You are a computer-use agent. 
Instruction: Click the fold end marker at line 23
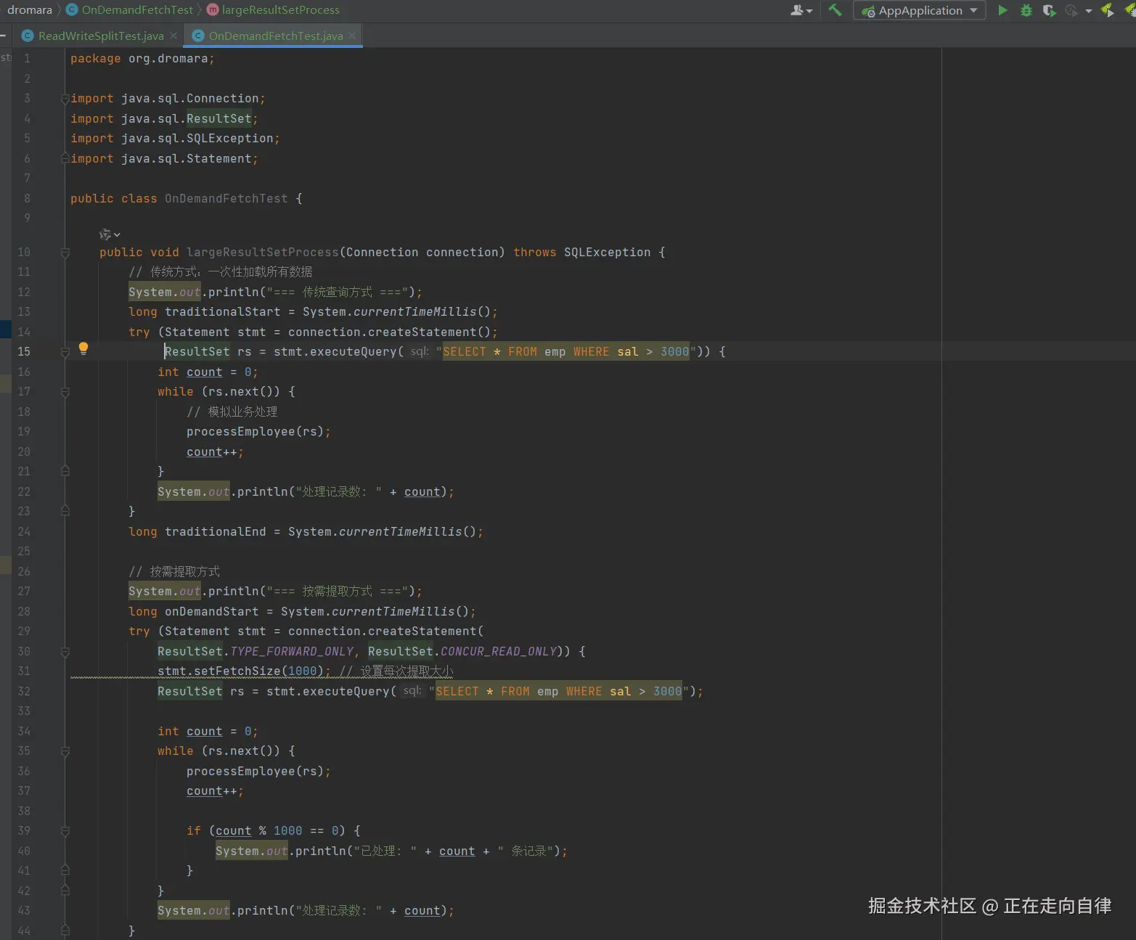coord(65,512)
